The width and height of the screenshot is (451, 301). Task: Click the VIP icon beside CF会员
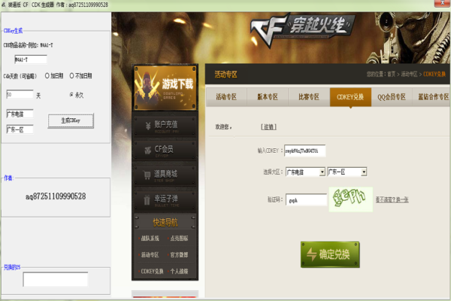(147, 150)
